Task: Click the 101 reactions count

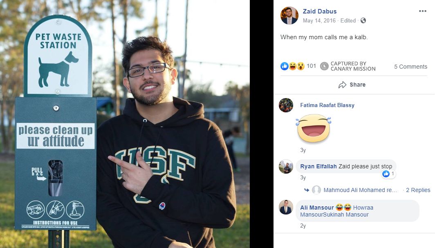Action: pyautogui.click(x=312, y=66)
